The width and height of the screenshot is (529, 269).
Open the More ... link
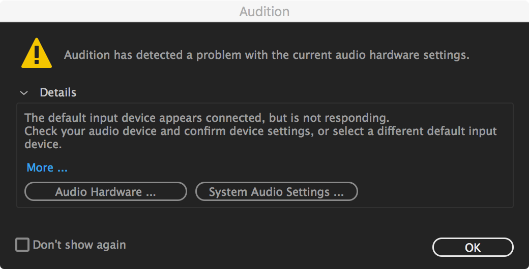pyautogui.click(x=47, y=167)
